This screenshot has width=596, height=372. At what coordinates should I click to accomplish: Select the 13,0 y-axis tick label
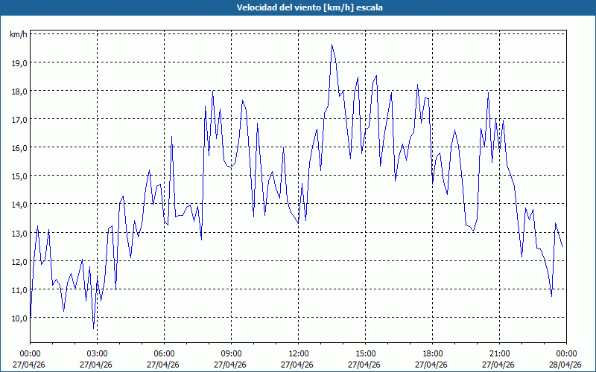click(19, 233)
